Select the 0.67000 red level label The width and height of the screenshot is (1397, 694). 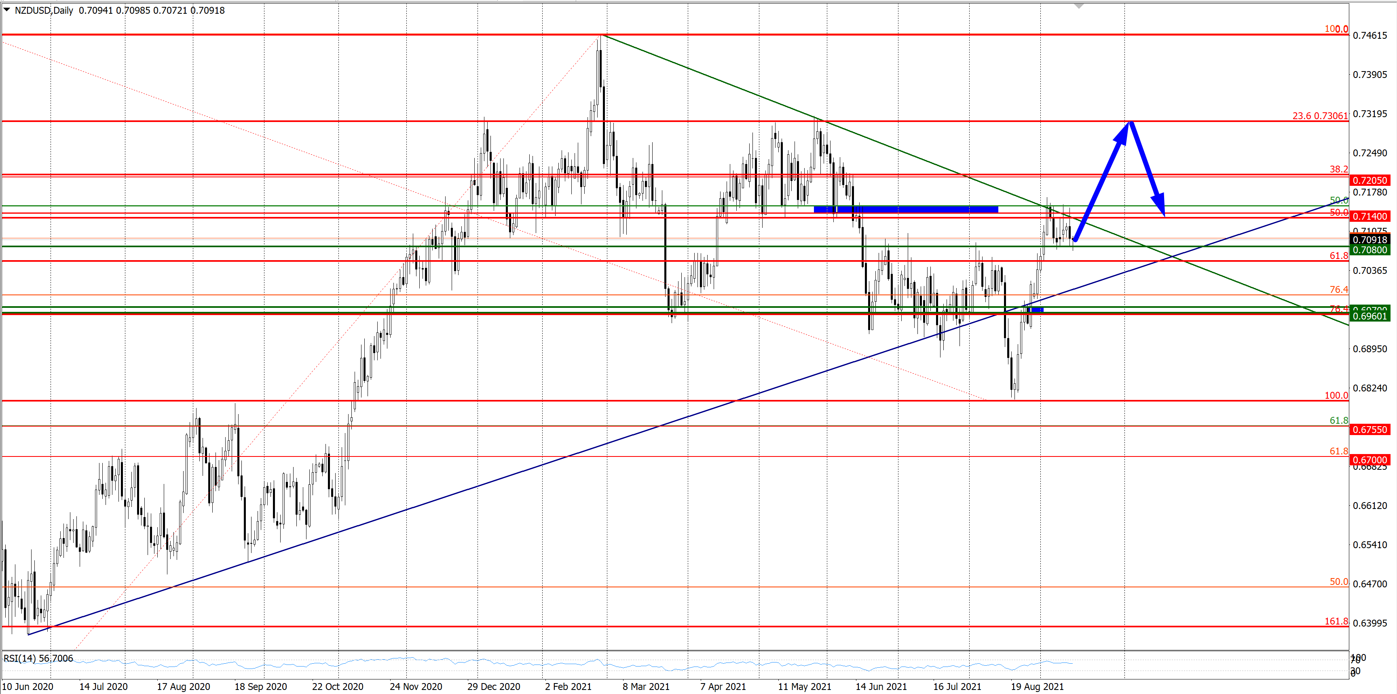(1370, 460)
